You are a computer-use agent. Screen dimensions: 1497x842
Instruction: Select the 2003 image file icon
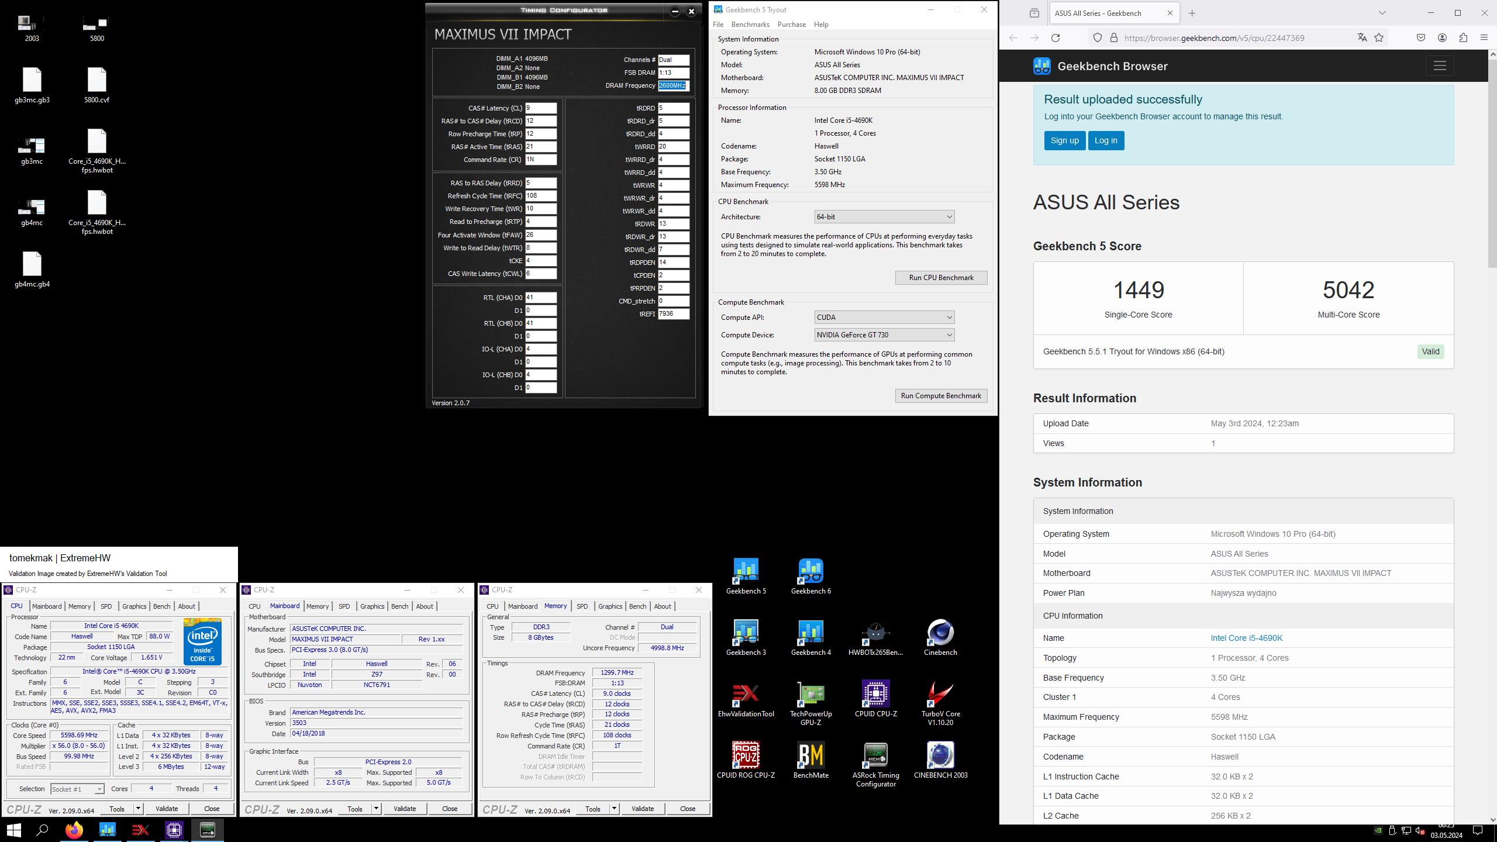point(32,28)
